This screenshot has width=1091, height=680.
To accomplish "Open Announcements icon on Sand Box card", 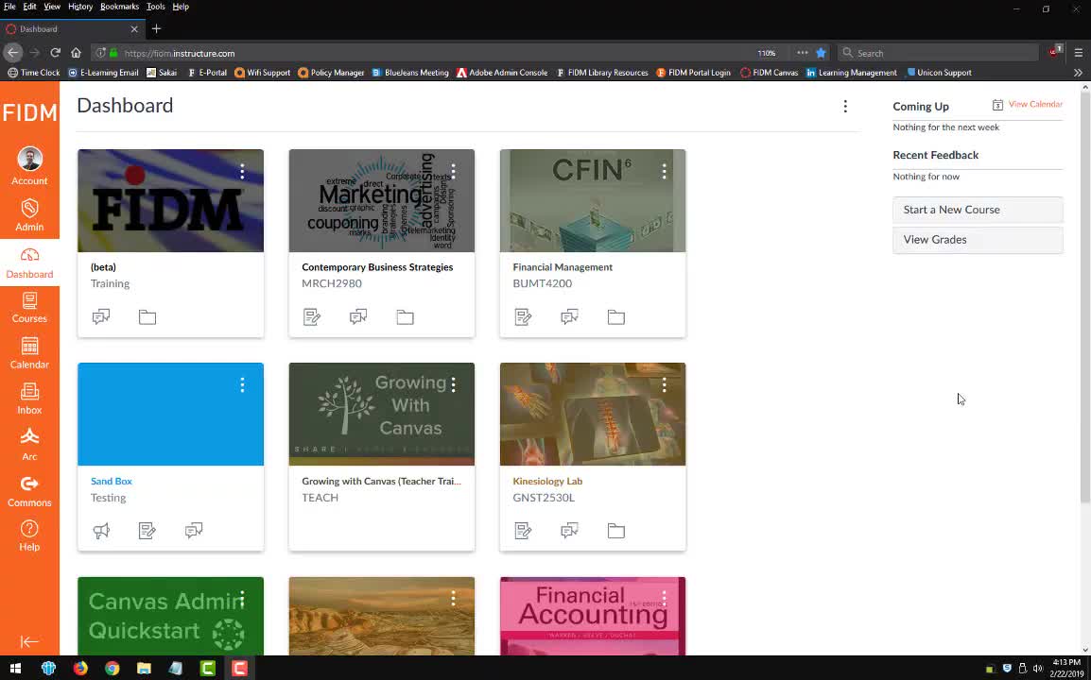I will 101,531.
